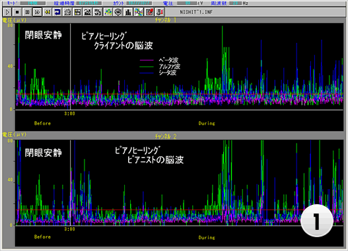The width and height of the screenshot is (348, 251).
Task: Click the exit door icon
Action: pyautogui.click(x=160, y=12)
